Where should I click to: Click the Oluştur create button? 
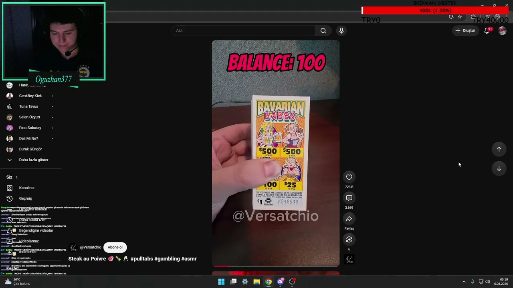[465, 30]
